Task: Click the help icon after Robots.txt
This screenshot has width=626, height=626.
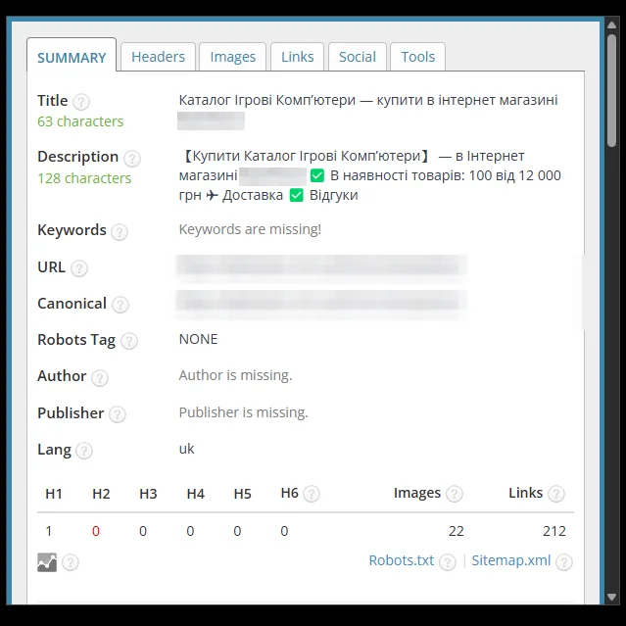Action: coord(447,562)
